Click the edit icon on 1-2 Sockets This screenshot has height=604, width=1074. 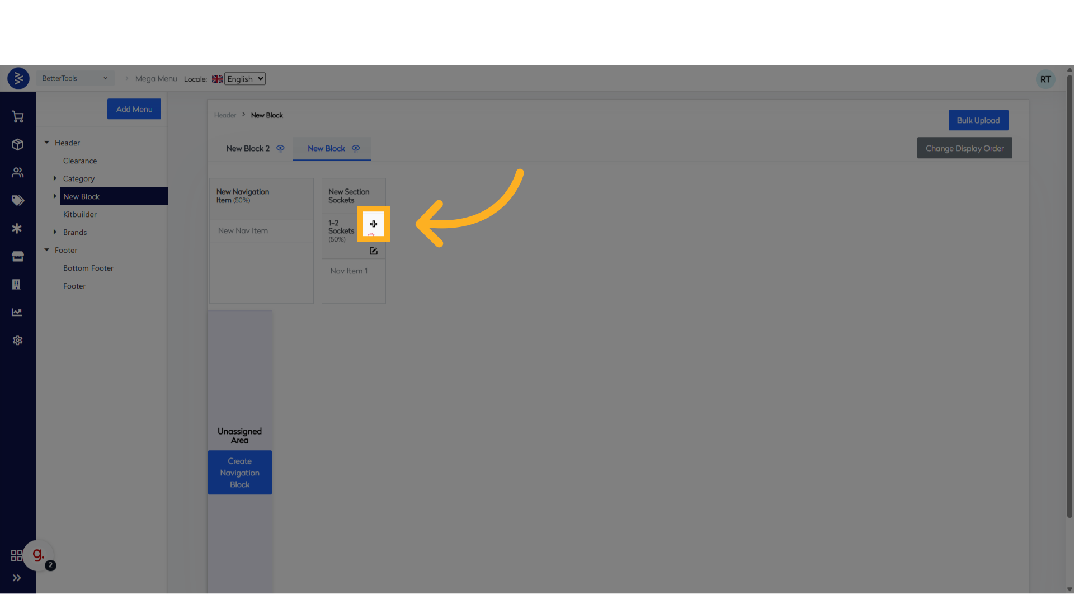374,251
